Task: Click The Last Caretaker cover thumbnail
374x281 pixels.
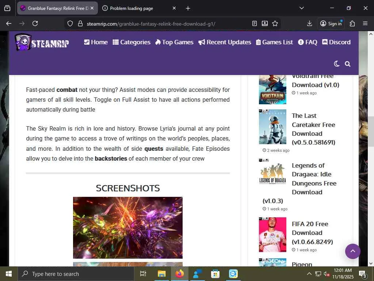Action: coord(272,127)
